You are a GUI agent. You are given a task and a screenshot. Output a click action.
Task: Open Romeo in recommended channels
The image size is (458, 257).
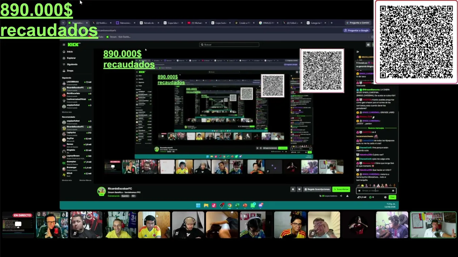pos(77,145)
